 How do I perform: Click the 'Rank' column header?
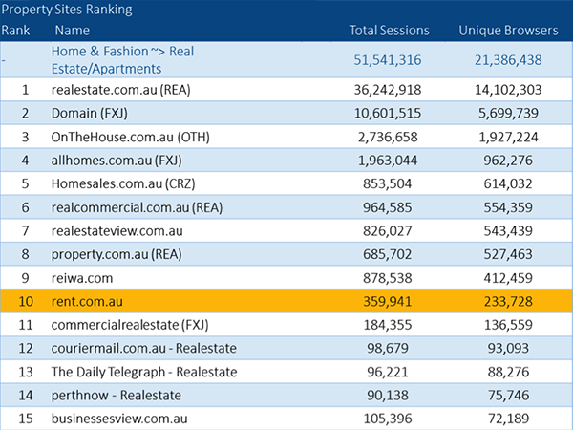pyautogui.click(x=15, y=31)
